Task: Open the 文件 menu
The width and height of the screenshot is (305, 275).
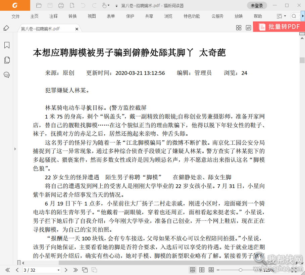Action: coord(15,16)
